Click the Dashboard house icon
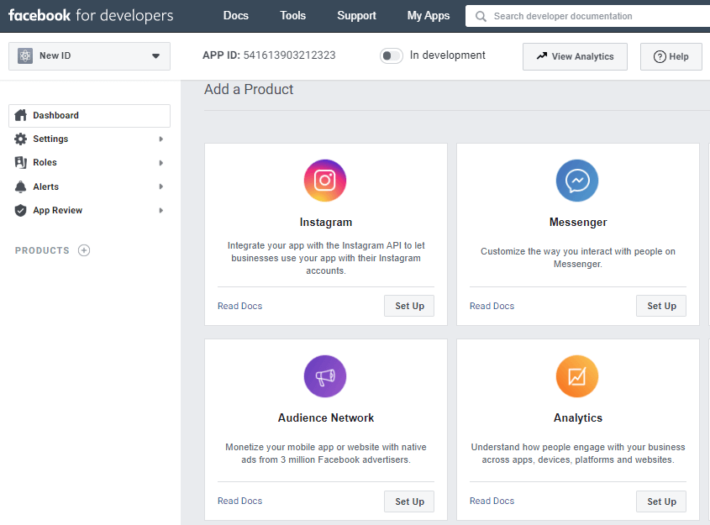 pos(20,115)
